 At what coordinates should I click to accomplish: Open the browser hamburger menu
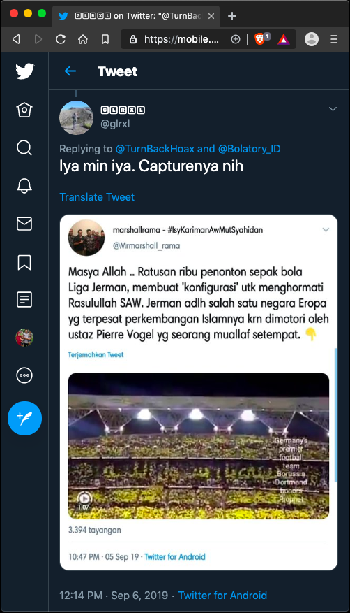point(334,39)
